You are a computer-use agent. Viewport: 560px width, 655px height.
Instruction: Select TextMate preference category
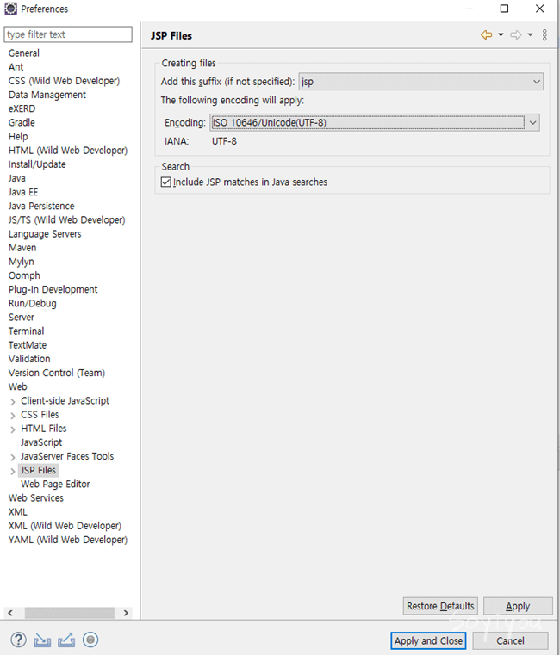pyautogui.click(x=28, y=345)
